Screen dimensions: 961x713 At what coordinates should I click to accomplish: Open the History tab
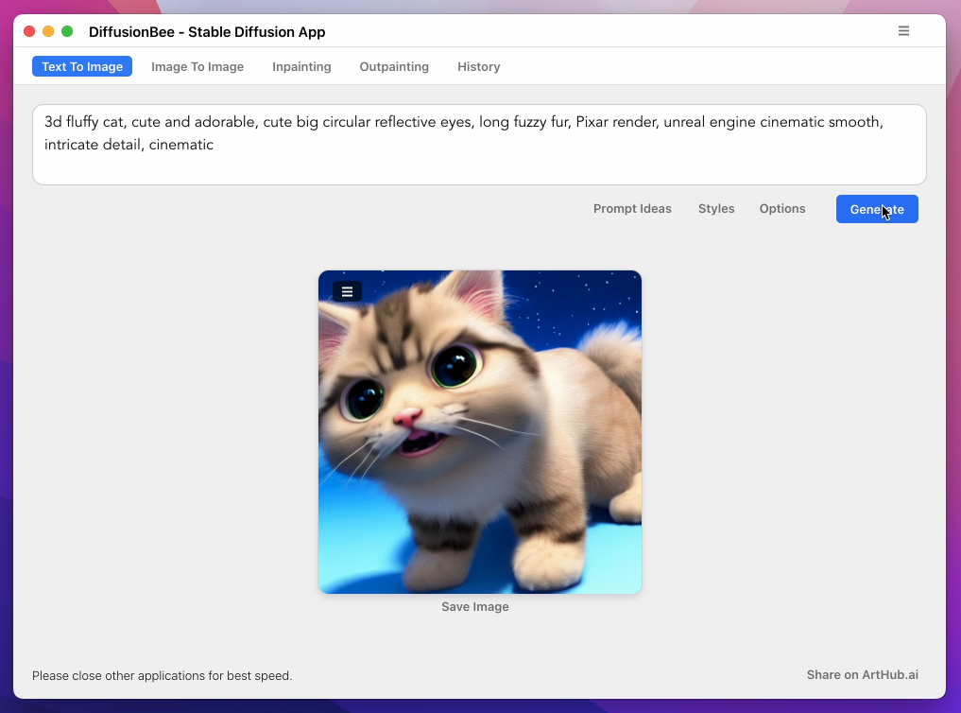pos(478,66)
